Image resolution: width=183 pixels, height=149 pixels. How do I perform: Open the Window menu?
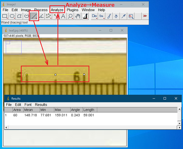88,10
